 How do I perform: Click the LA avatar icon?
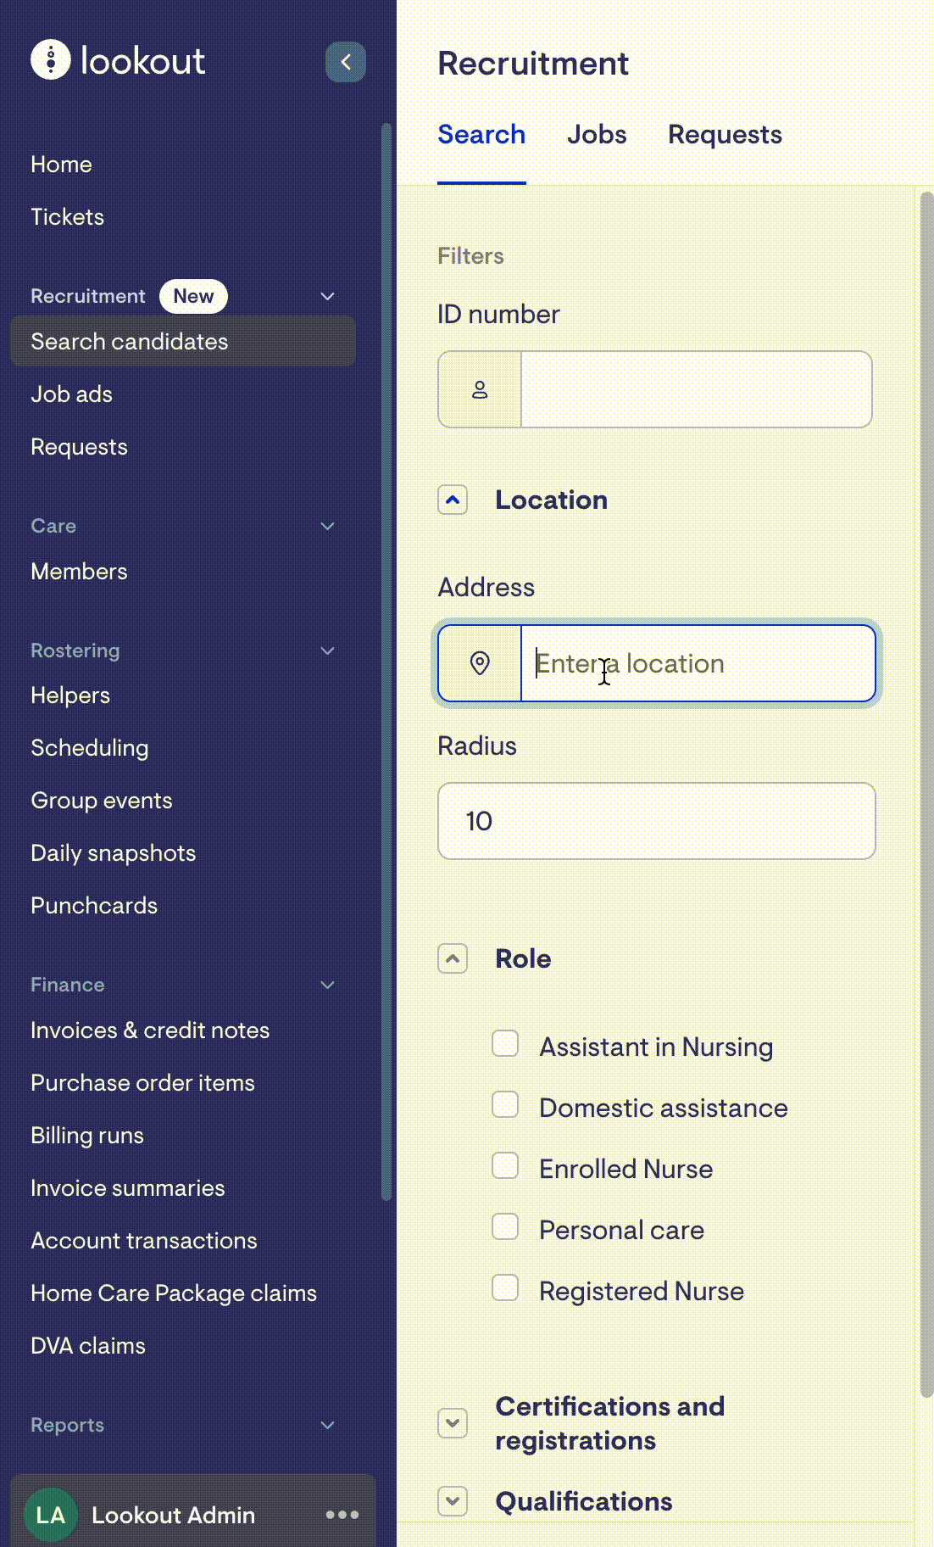pyautogui.click(x=51, y=1515)
